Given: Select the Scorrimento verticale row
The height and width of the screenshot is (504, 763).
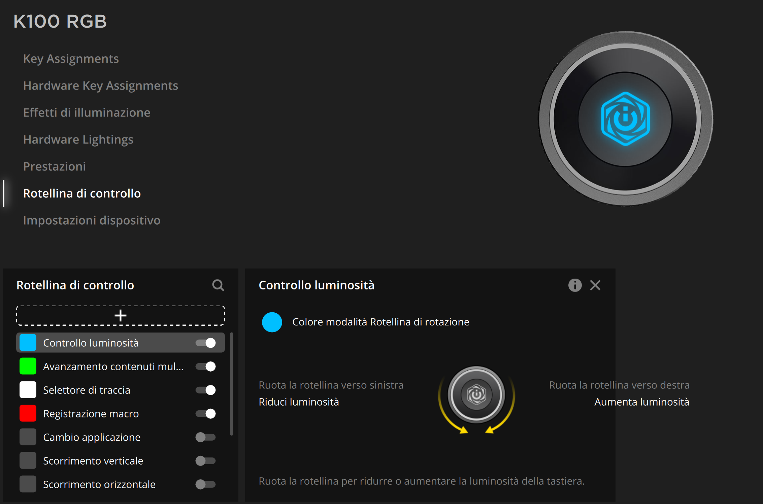Looking at the screenshot, I should tap(121, 461).
